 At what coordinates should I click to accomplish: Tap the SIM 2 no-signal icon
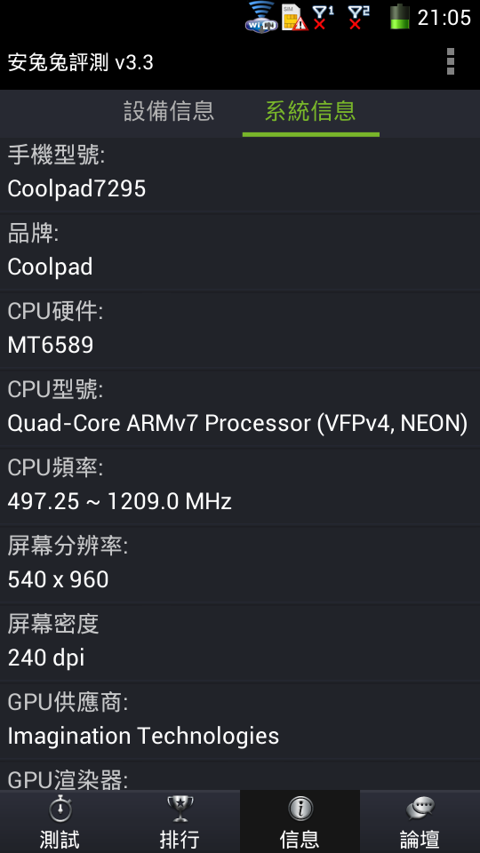(x=358, y=18)
